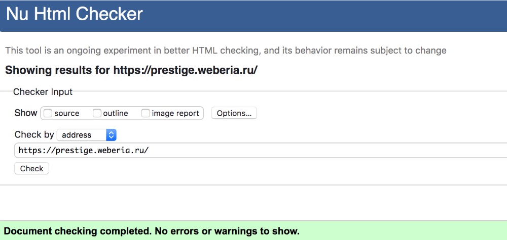Toggle the outline checkbox
Viewport: 507px width, 240px height.
tap(97, 114)
